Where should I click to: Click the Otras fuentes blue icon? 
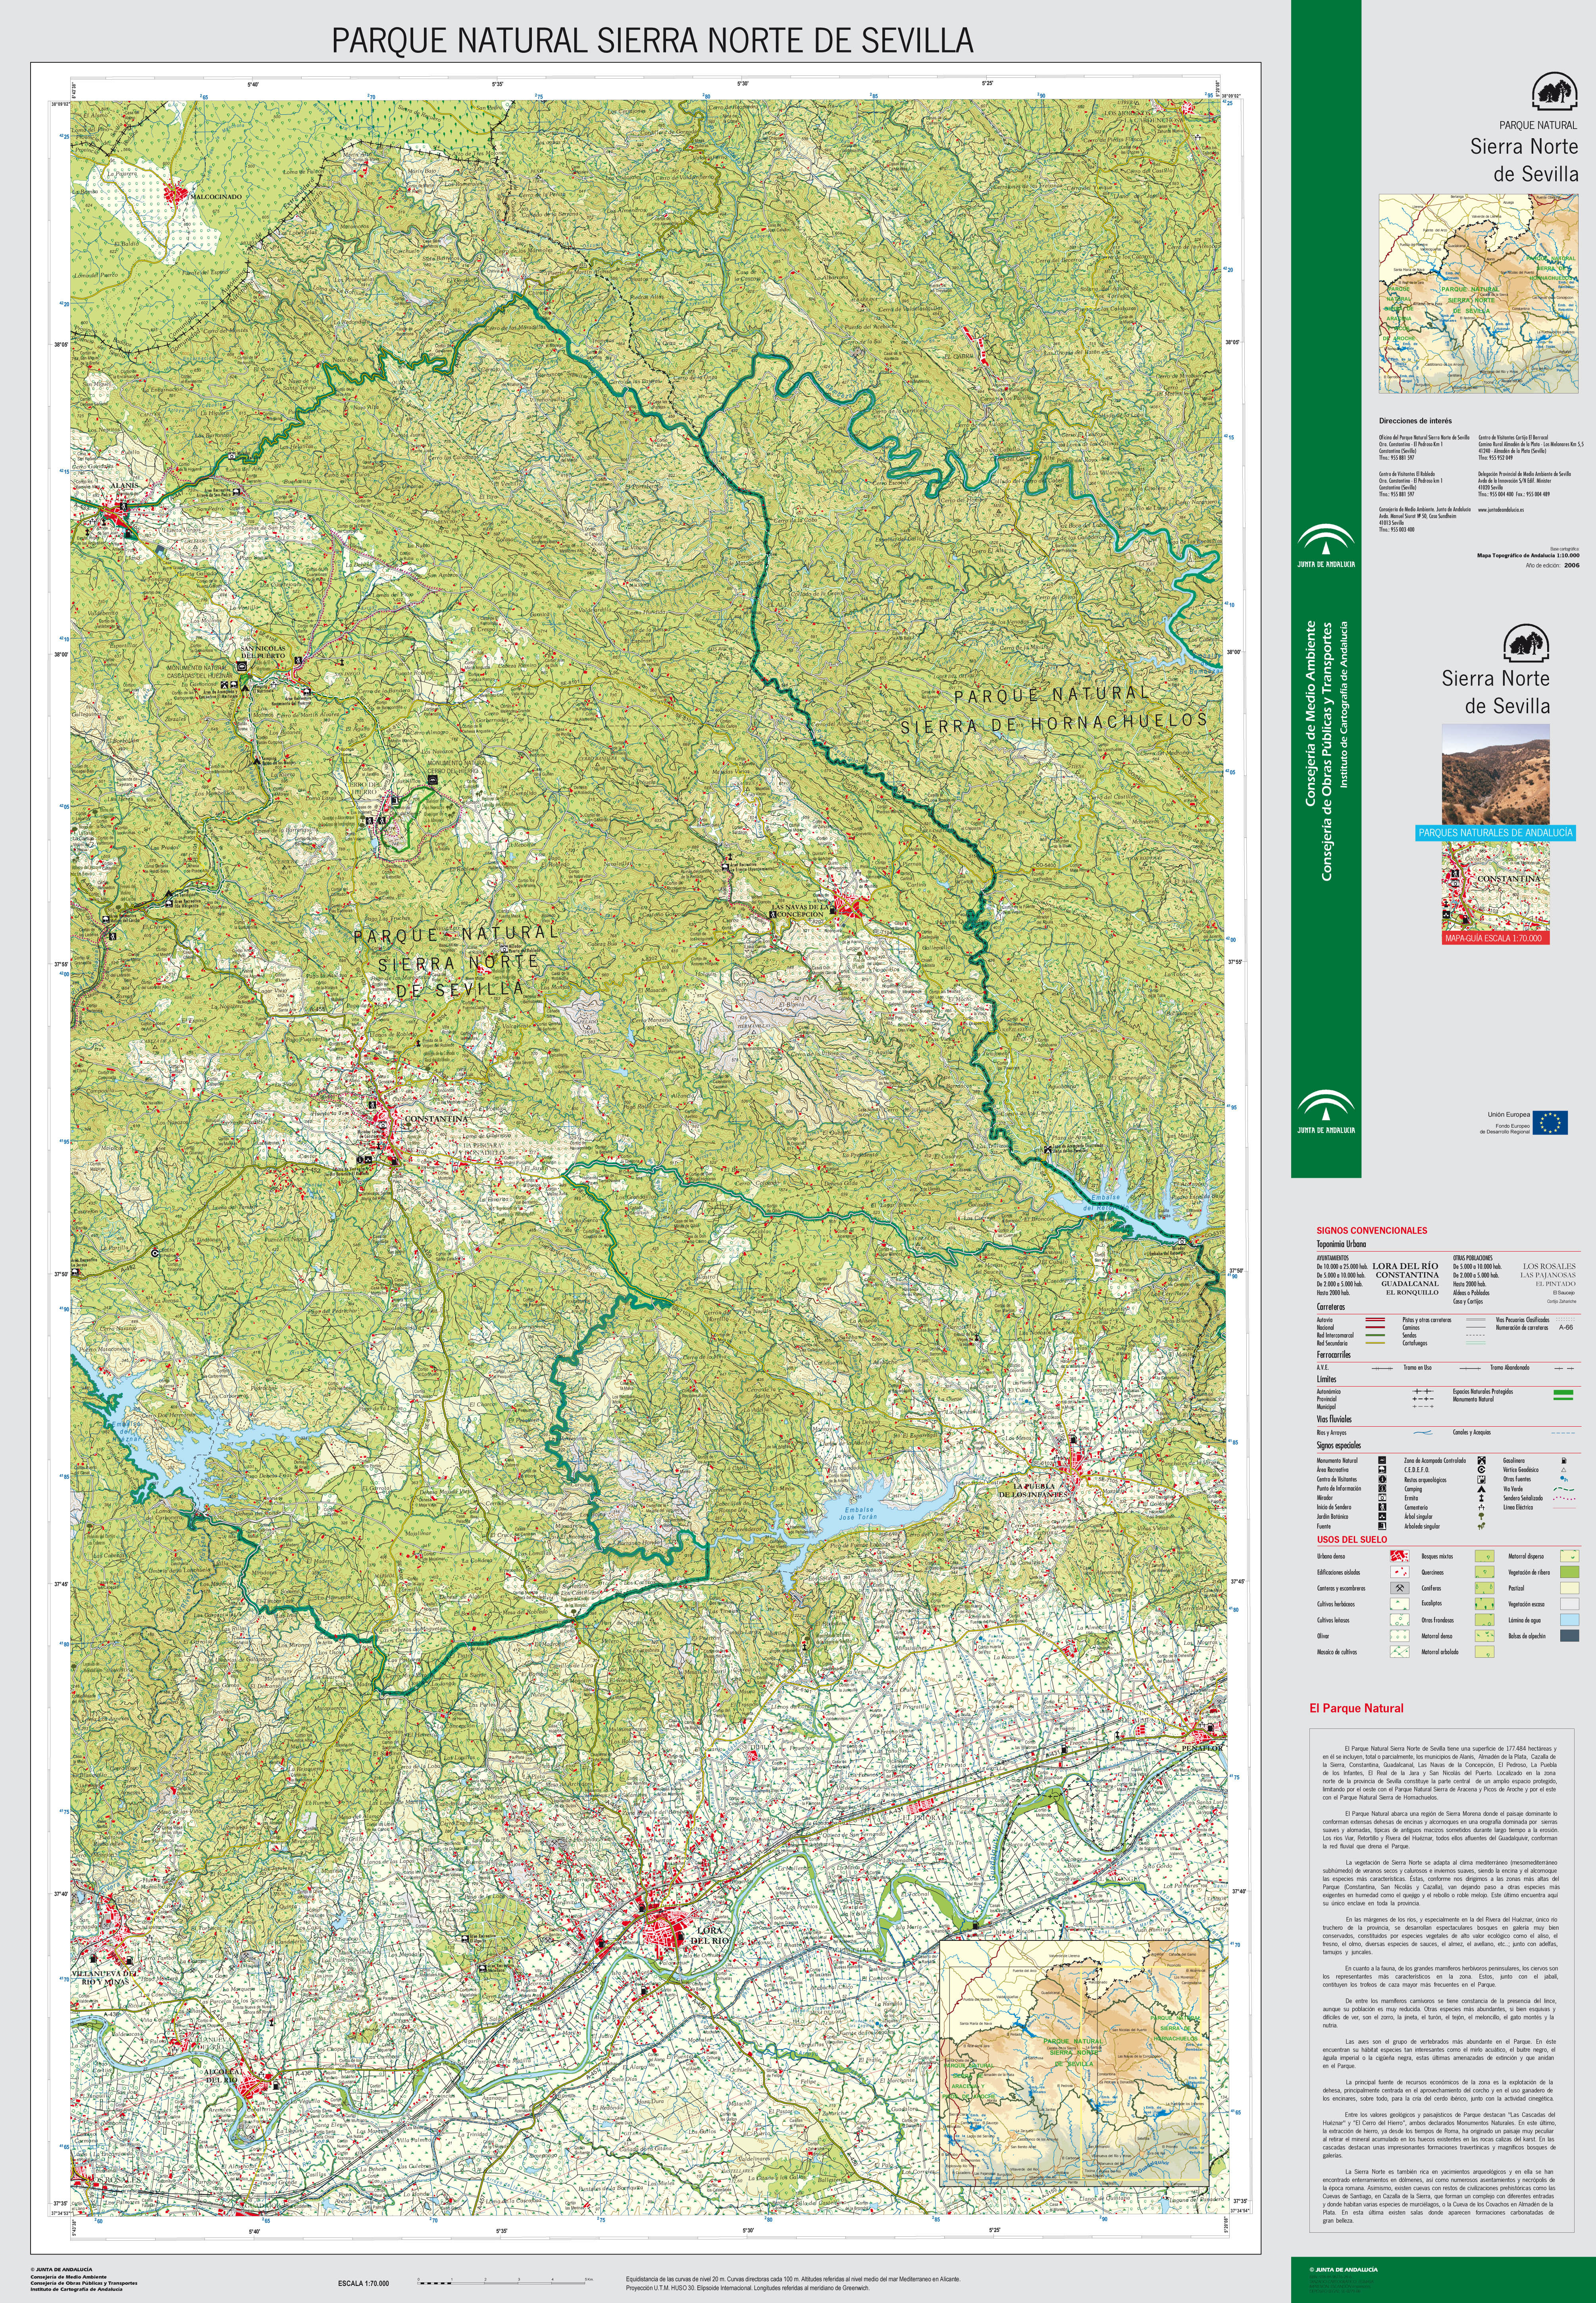tap(1564, 1479)
